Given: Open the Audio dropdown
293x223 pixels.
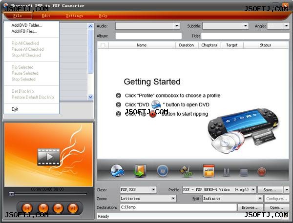Looking at the screenshot, I should tap(177, 26).
